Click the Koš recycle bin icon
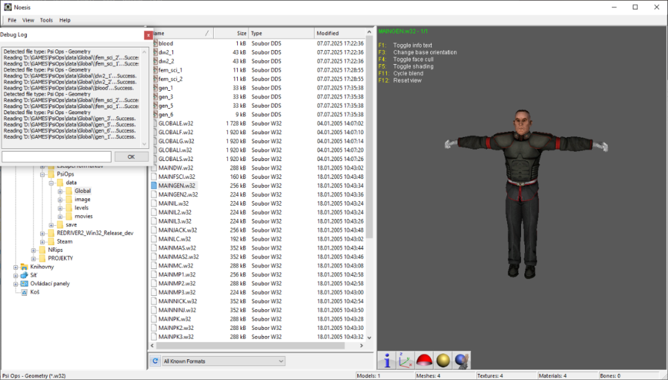This screenshot has height=380, width=668. click(x=25, y=292)
